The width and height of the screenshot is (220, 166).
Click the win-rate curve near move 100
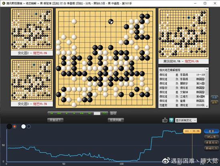pos(122,161)
